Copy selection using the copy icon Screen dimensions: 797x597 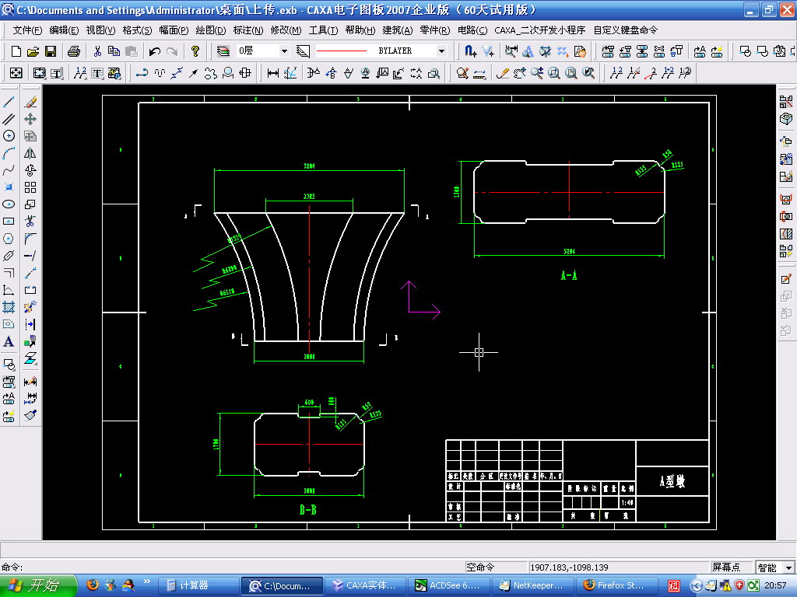[x=114, y=51]
